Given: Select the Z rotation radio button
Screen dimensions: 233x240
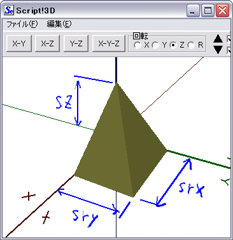Looking at the screenshot, I should click(x=173, y=45).
